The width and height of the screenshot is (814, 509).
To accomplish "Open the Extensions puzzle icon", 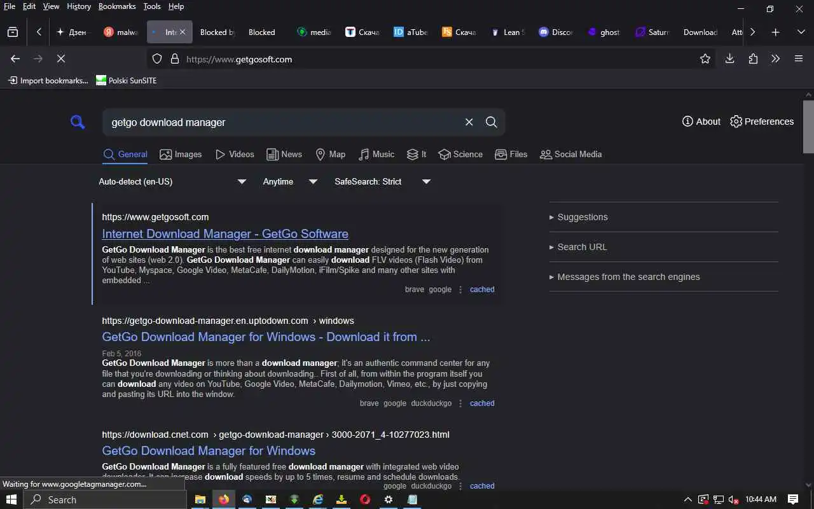I will point(753,59).
